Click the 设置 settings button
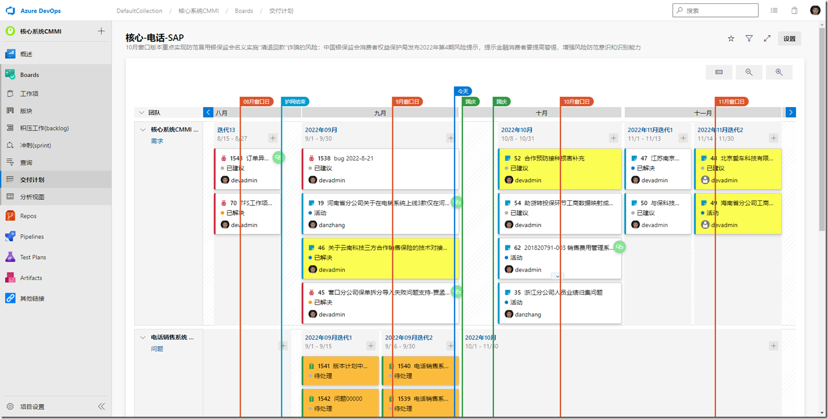Screen dimensions: 828x419 click(x=789, y=38)
